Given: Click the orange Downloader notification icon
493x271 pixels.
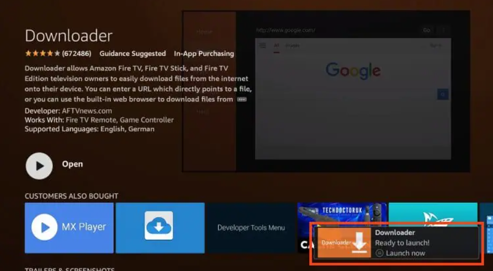Looking at the screenshot, I should click(x=344, y=242).
